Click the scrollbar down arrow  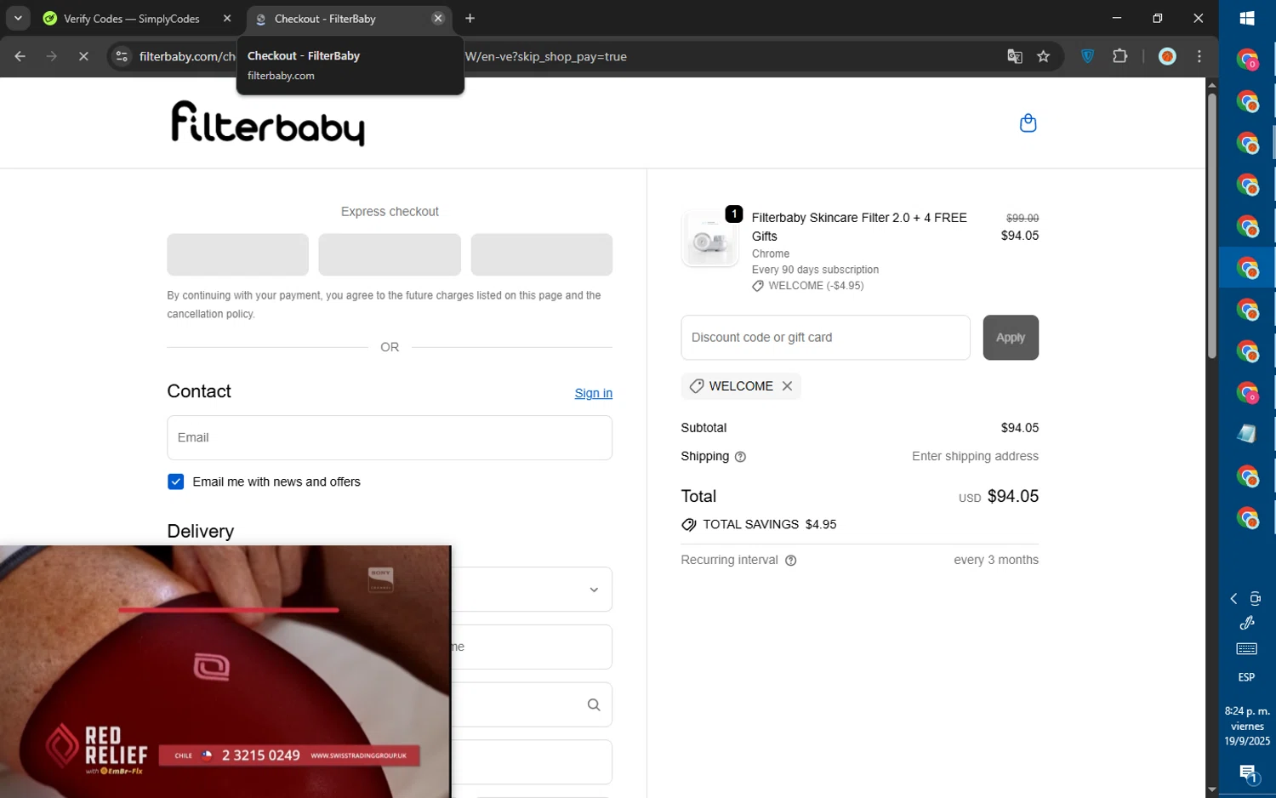coord(1212,790)
